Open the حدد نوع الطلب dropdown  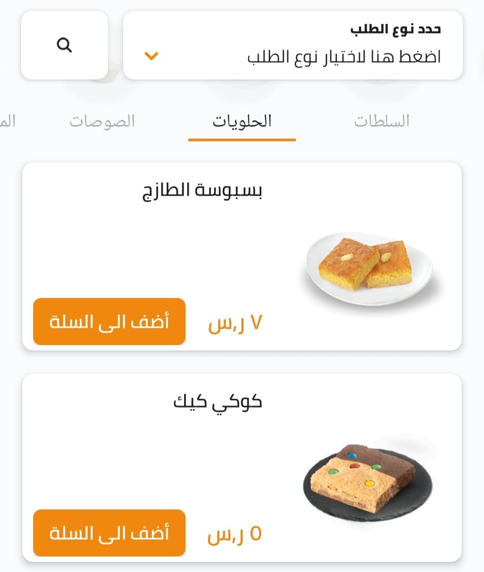[x=293, y=45]
